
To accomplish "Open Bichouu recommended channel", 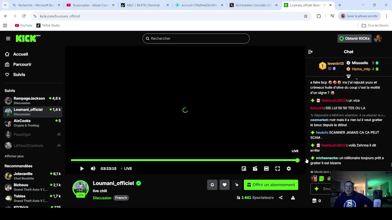I will pos(32,187).
